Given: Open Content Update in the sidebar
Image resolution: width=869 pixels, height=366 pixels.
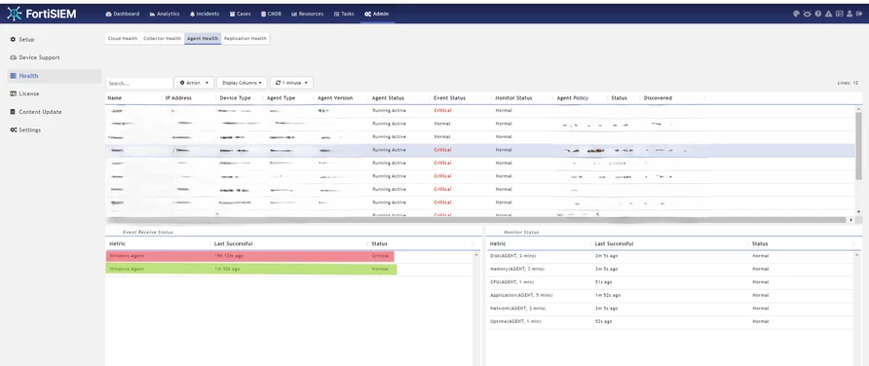Looking at the screenshot, I should (35, 112).
